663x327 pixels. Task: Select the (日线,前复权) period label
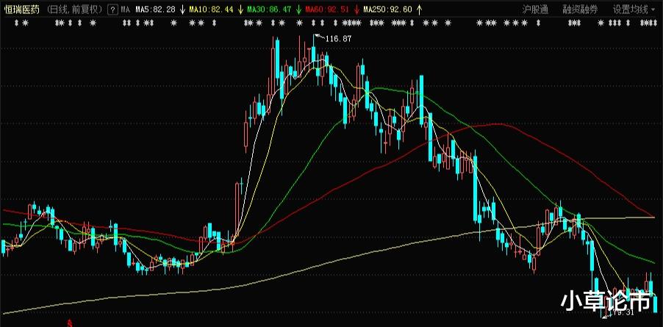(x=74, y=10)
